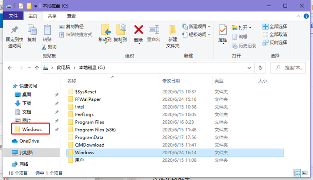The height and width of the screenshot is (180, 313).
Task: Select Downloads (下载) in sidebar
Action: point(23,103)
